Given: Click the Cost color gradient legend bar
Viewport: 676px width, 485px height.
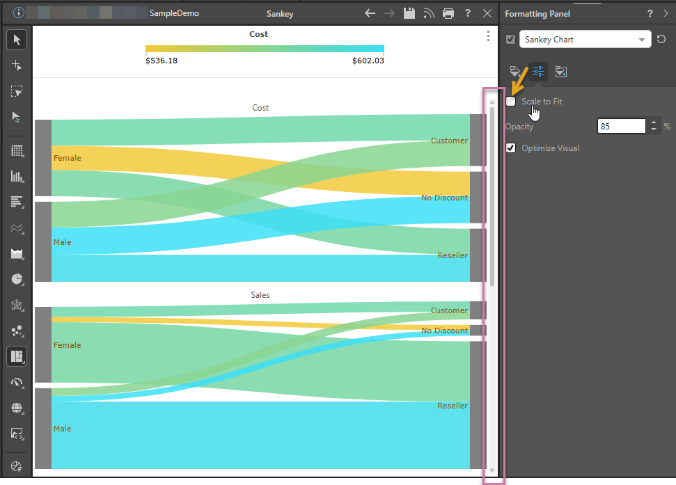Looking at the screenshot, I should (265, 49).
